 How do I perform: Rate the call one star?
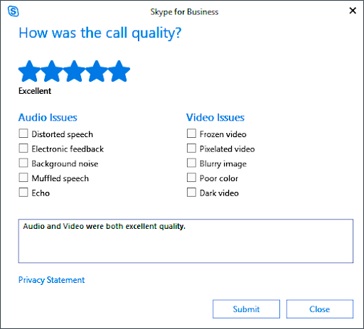click(x=29, y=71)
